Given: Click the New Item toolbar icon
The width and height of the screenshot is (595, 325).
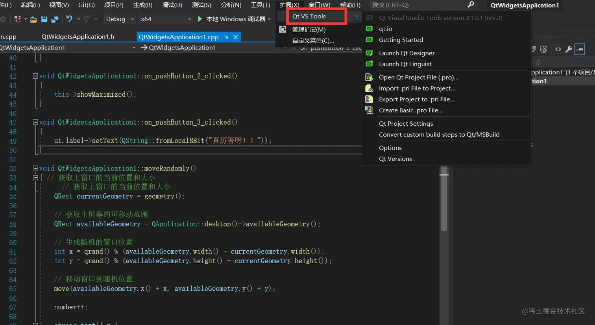Looking at the screenshot, I should tap(17, 19).
